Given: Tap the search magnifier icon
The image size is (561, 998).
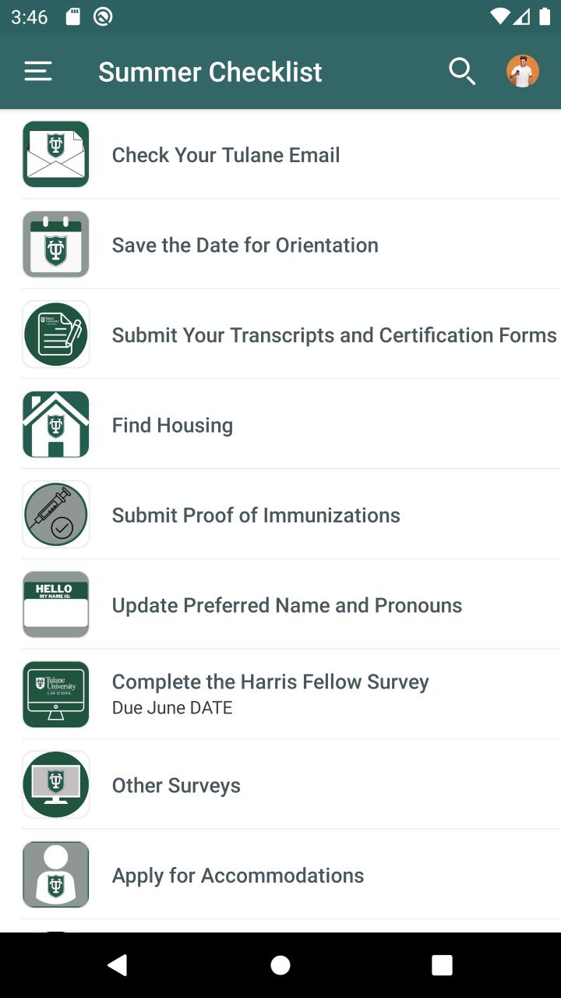Looking at the screenshot, I should pyautogui.click(x=462, y=72).
